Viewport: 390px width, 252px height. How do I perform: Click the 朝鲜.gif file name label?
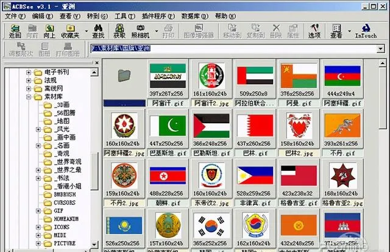point(168,203)
